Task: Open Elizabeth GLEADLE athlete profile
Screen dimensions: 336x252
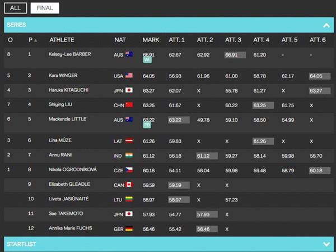Action: coord(69,184)
